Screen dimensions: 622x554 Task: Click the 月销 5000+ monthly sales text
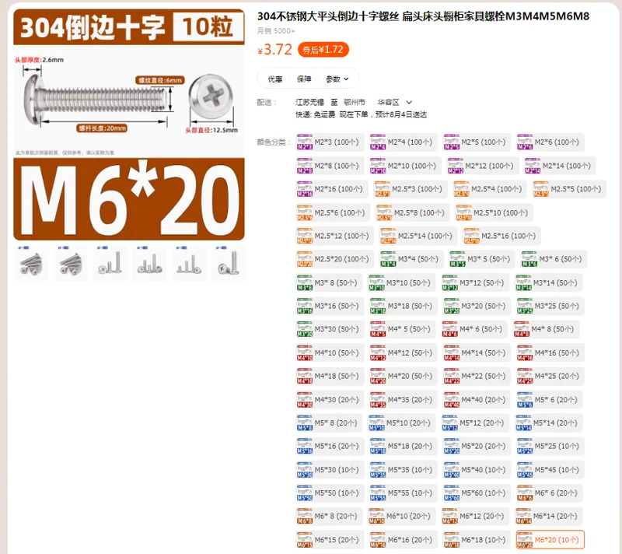276,31
